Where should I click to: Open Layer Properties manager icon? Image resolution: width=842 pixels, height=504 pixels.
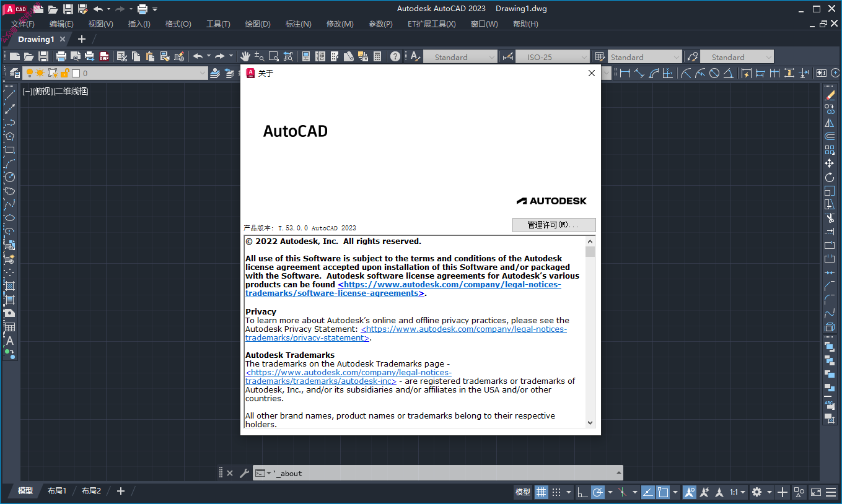[x=14, y=73]
